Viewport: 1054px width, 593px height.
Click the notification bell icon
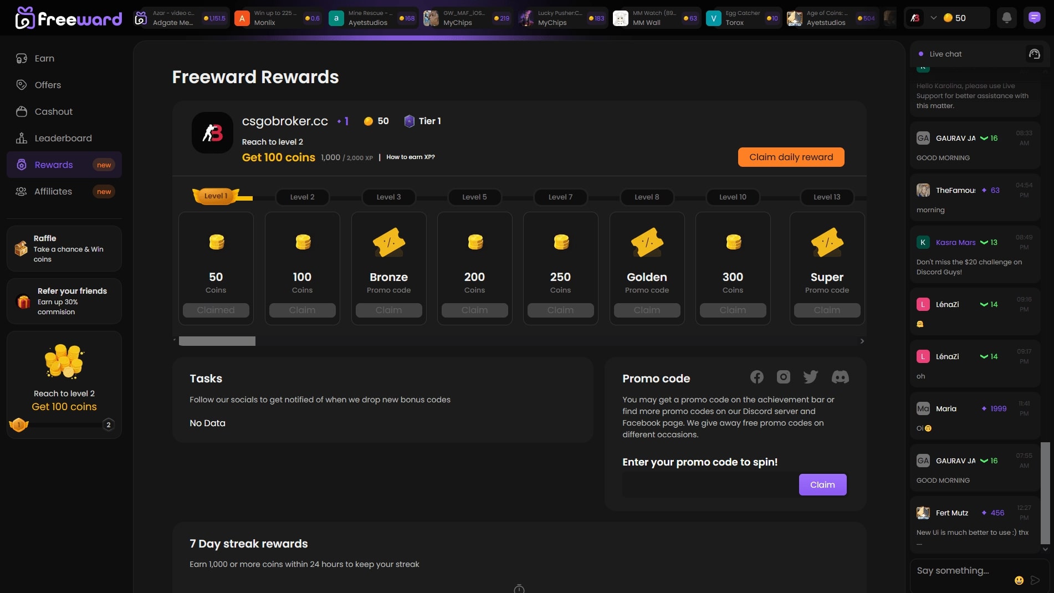point(1006,17)
